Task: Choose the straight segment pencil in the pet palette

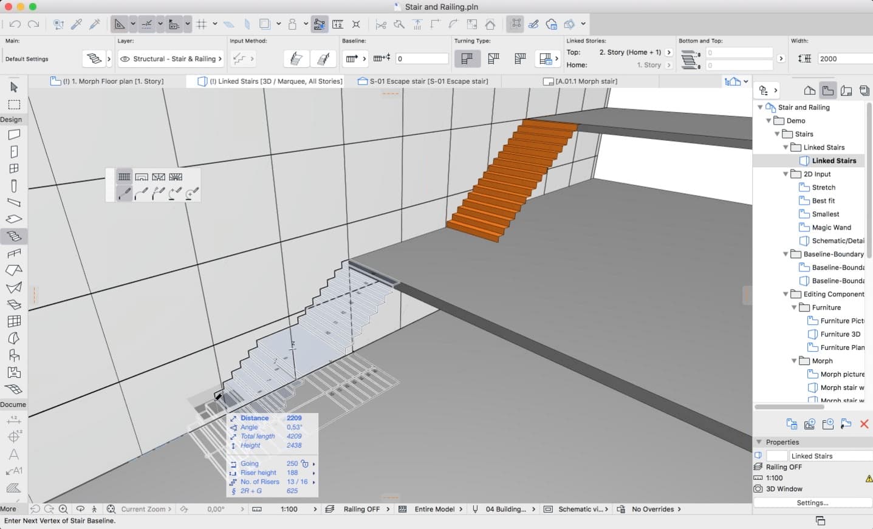Action: (125, 194)
